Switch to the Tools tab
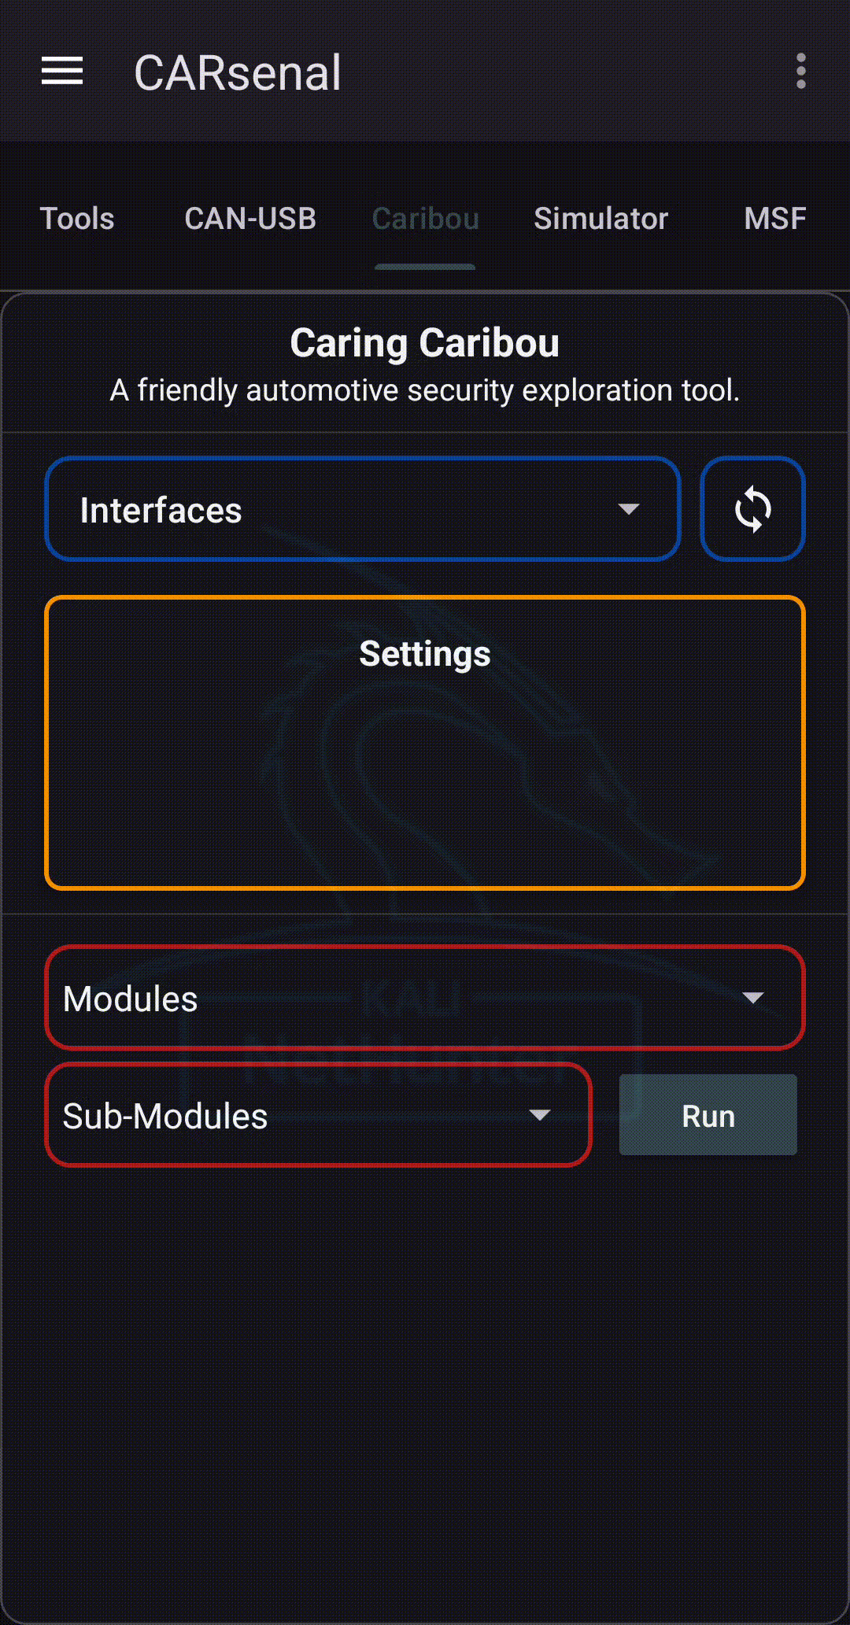This screenshot has width=850, height=1625. (77, 219)
